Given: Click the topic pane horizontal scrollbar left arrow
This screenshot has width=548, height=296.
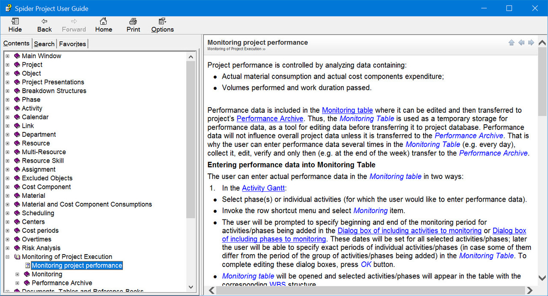Looking at the screenshot, I should 211,290.
